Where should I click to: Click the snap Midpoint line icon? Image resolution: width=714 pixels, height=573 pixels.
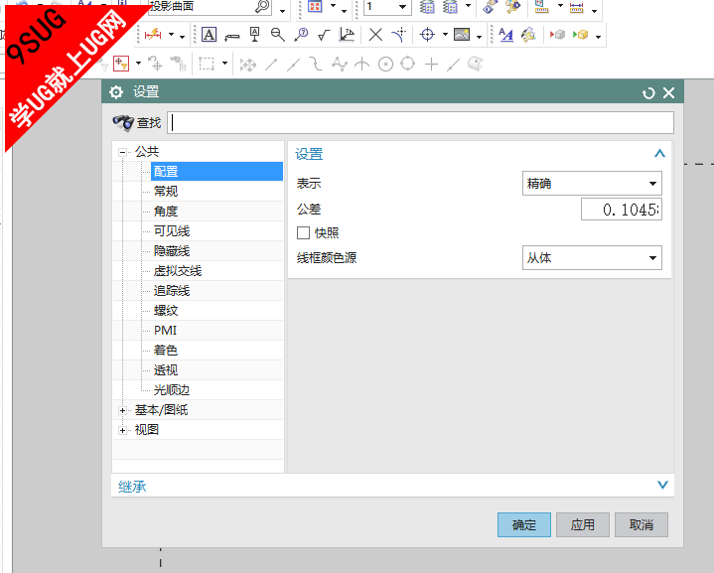[x=293, y=65]
